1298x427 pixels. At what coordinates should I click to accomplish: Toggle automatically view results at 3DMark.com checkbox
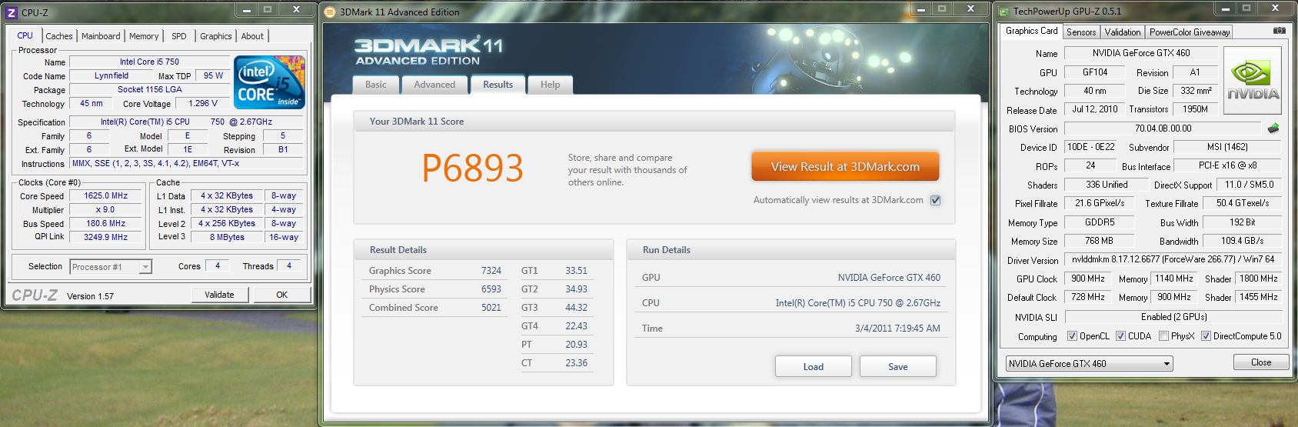coord(935,200)
